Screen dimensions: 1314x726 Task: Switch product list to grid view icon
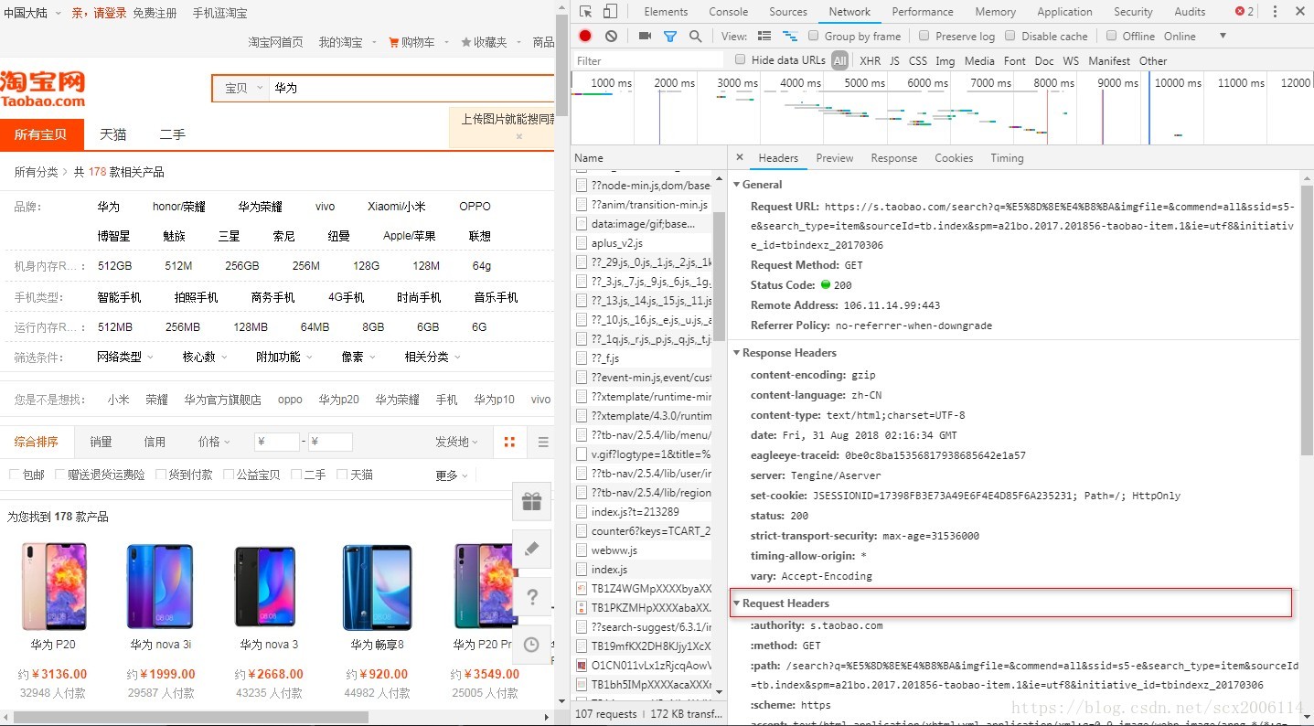509,442
